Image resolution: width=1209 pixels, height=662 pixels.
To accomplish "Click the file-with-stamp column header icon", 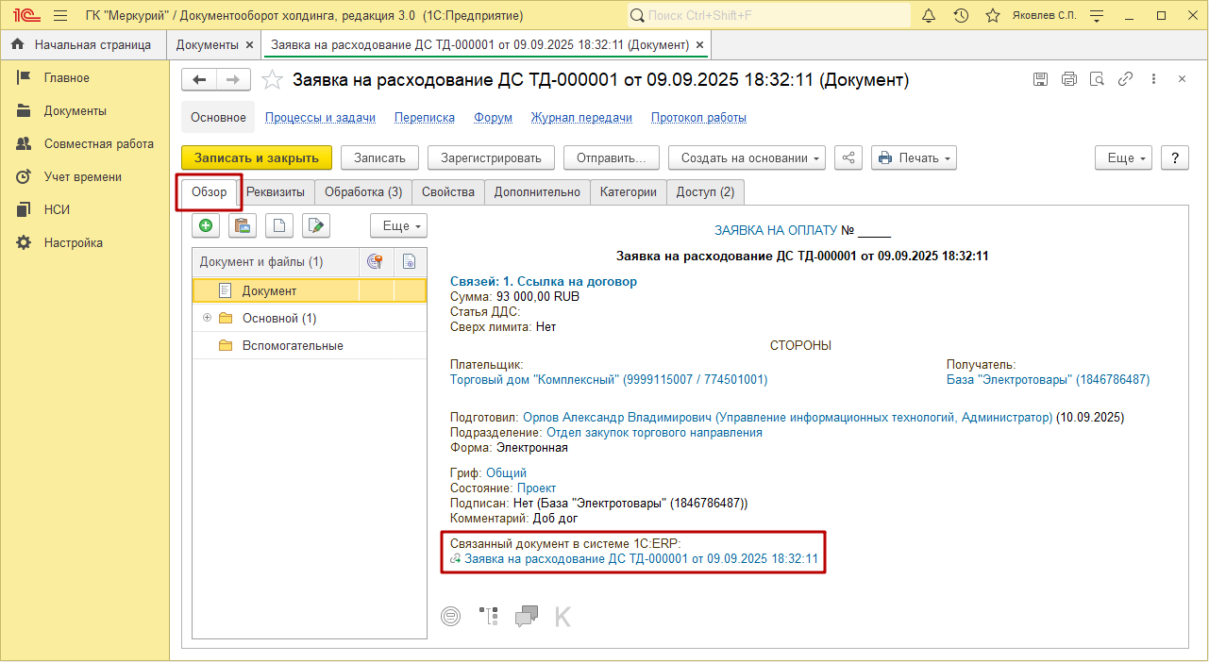I will [410, 262].
